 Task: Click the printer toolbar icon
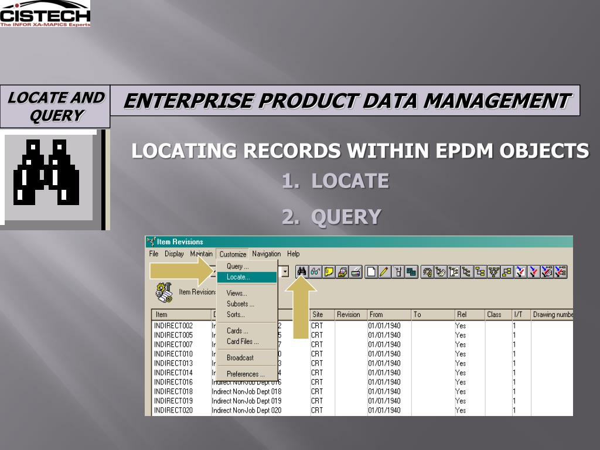coord(356,272)
